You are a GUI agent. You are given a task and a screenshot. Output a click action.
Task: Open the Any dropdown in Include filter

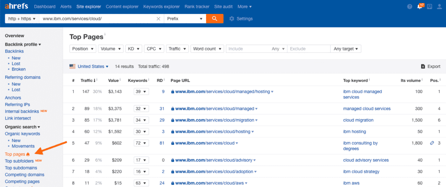point(278,49)
